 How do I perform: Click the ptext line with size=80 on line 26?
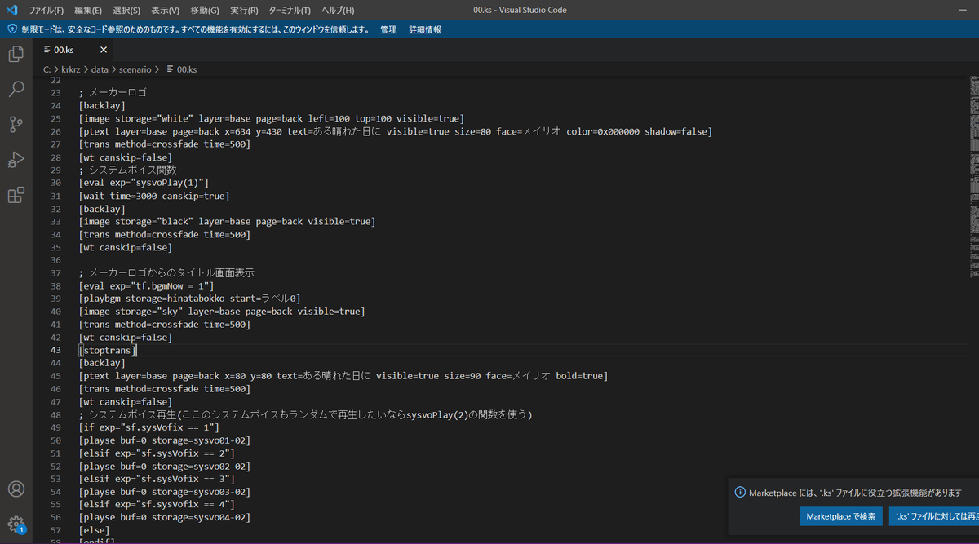click(x=395, y=131)
